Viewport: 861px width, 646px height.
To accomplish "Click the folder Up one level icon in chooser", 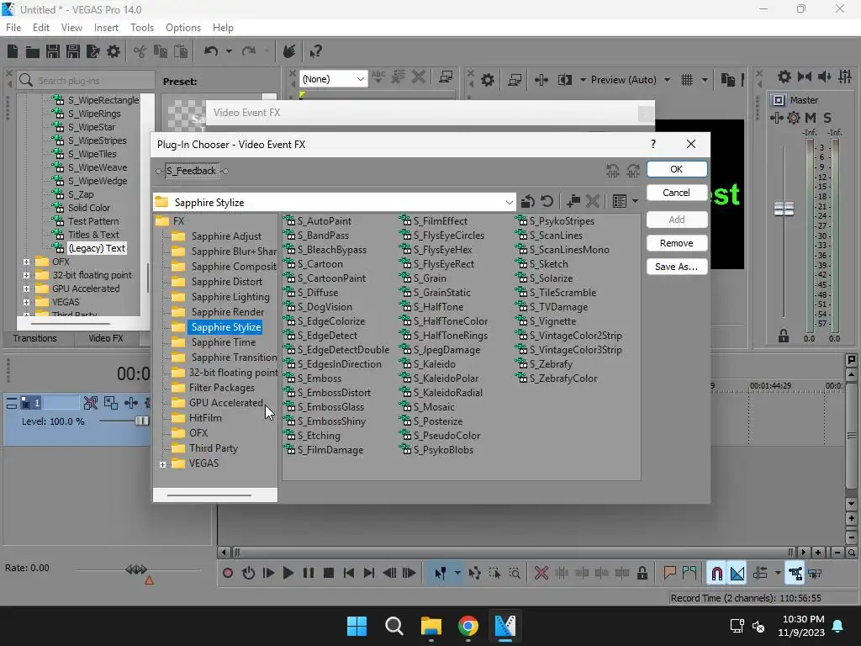I will tap(528, 202).
